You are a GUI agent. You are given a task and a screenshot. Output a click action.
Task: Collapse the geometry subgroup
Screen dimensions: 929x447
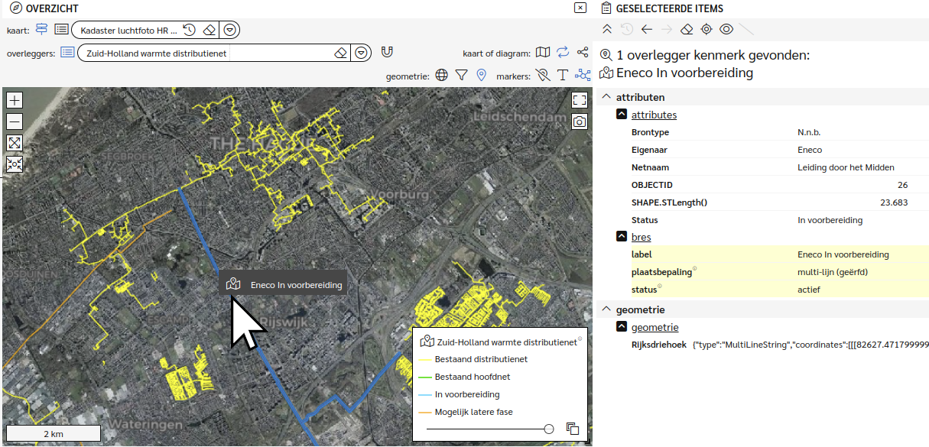(622, 327)
